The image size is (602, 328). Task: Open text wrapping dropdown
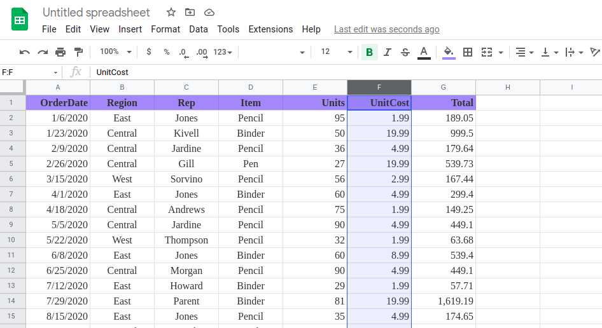pos(575,52)
